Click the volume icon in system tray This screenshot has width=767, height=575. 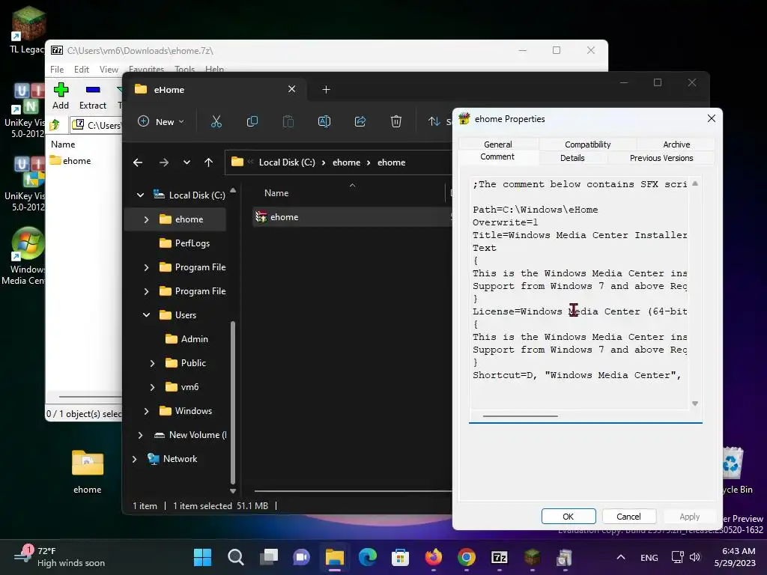pos(694,557)
